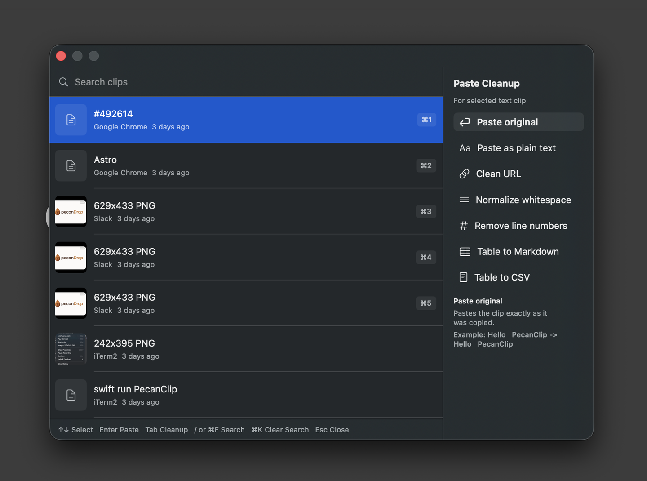The height and width of the screenshot is (481, 647).
Task: Click Google Chrome source under Astro
Action: [x=120, y=173]
